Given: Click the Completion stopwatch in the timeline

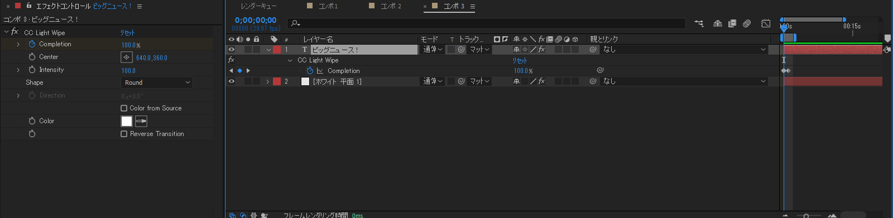Looking at the screenshot, I should 310,71.
